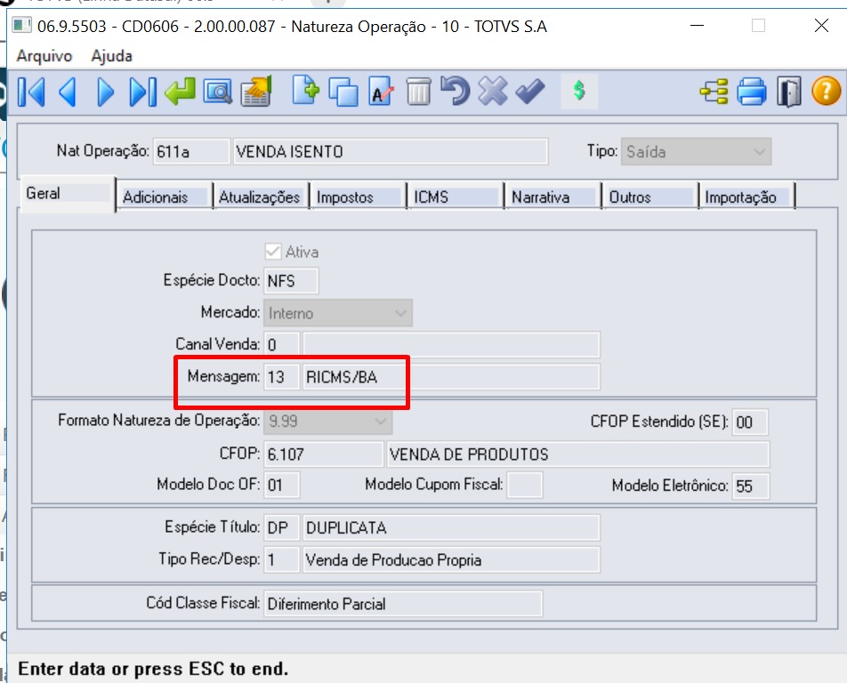The image size is (847, 683).
Task: Click Modelo Eletrônico field 55
Action: pyautogui.click(x=750, y=486)
